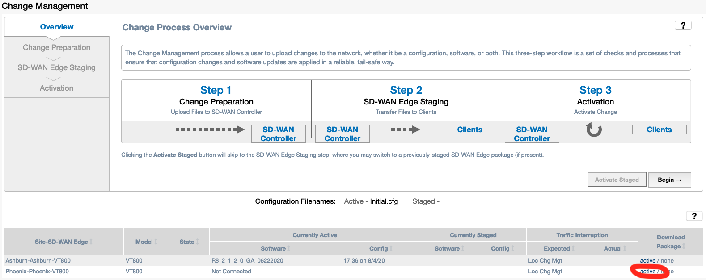The image size is (706, 280).
Task: Download active package for Ashburn-Ashburn-VT800
Action: pyautogui.click(x=647, y=260)
